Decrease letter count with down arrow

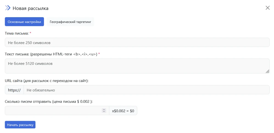click(x=104, y=112)
